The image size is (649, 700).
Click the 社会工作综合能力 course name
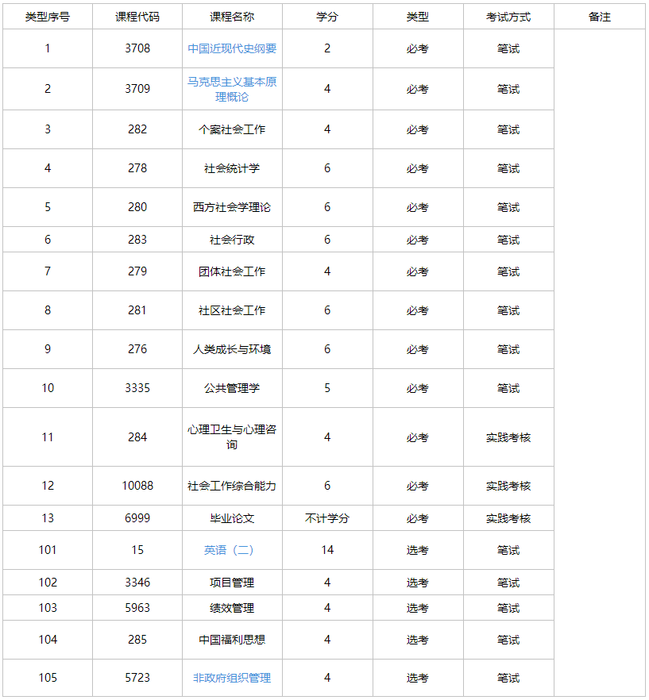232,486
